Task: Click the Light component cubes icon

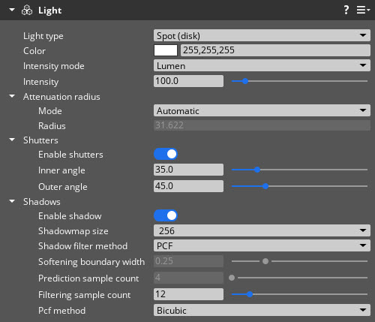Action: tap(27, 11)
